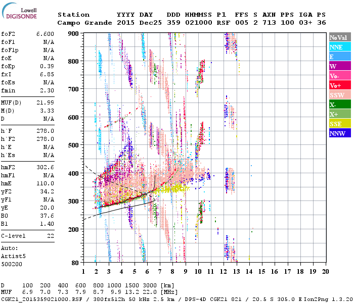Click the hmE value 110.0
The height and width of the screenshot is (303, 354).
pyautogui.click(x=45, y=183)
